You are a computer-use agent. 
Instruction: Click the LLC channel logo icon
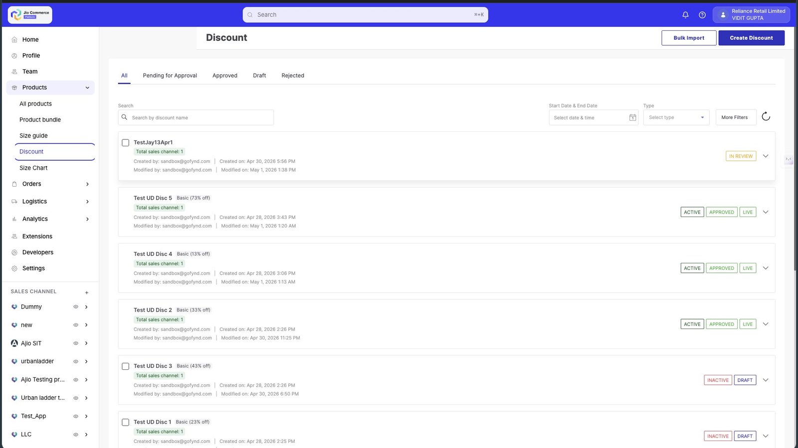(14, 434)
